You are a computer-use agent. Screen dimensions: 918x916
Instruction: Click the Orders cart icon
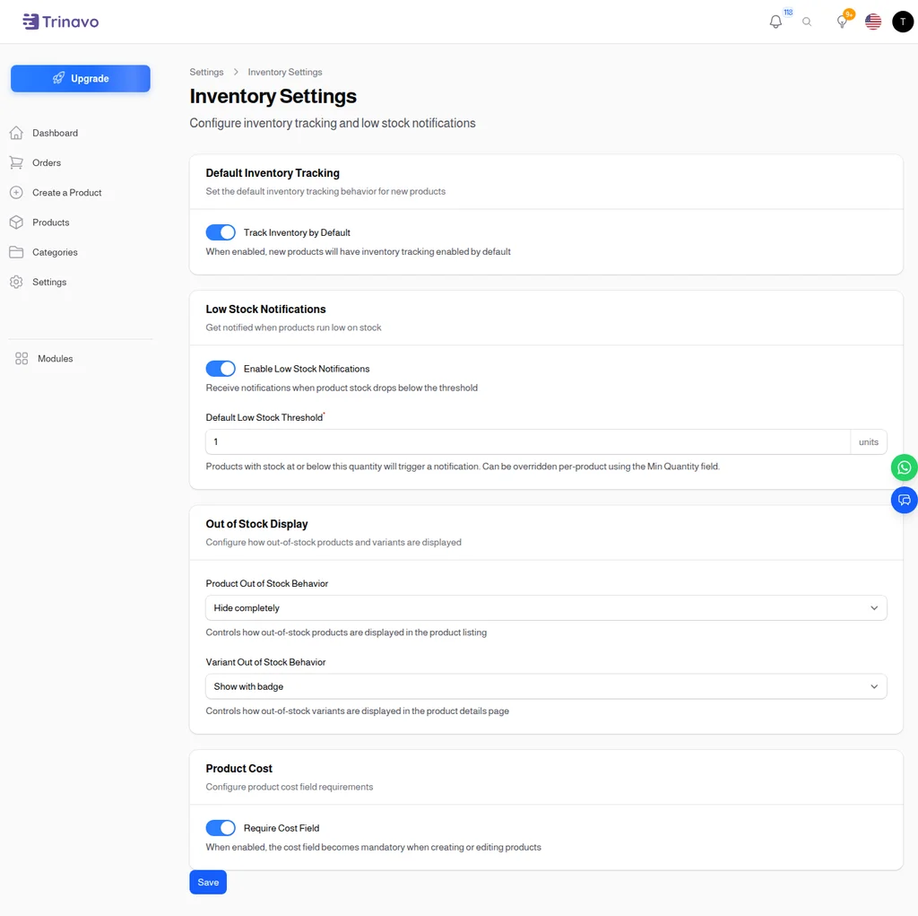point(16,163)
